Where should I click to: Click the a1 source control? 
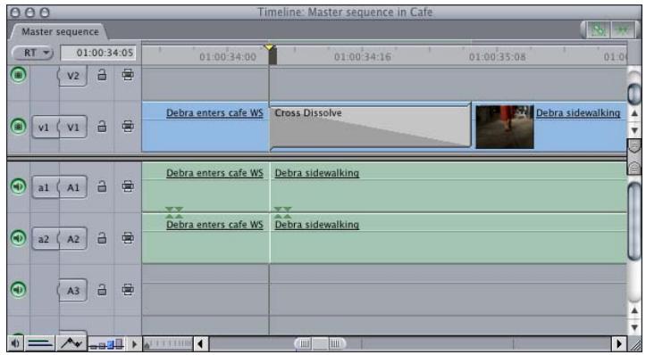tap(44, 187)
